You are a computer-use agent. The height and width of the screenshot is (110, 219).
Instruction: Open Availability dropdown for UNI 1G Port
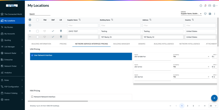tap(191, 67)
